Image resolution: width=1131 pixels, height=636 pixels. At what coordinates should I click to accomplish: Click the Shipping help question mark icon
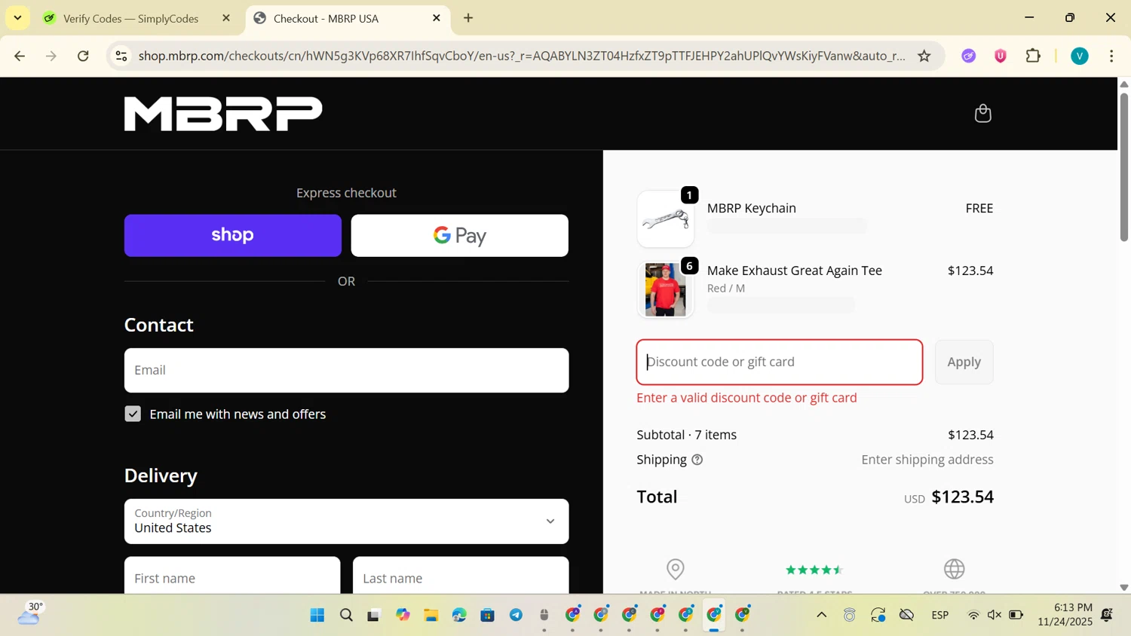click(x=697, y=460)
